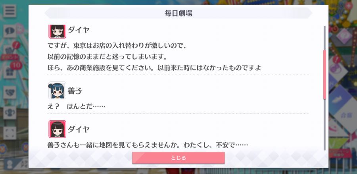Tap the 合宿 diamond tile
357x174 pixels.
pos(346,115)
